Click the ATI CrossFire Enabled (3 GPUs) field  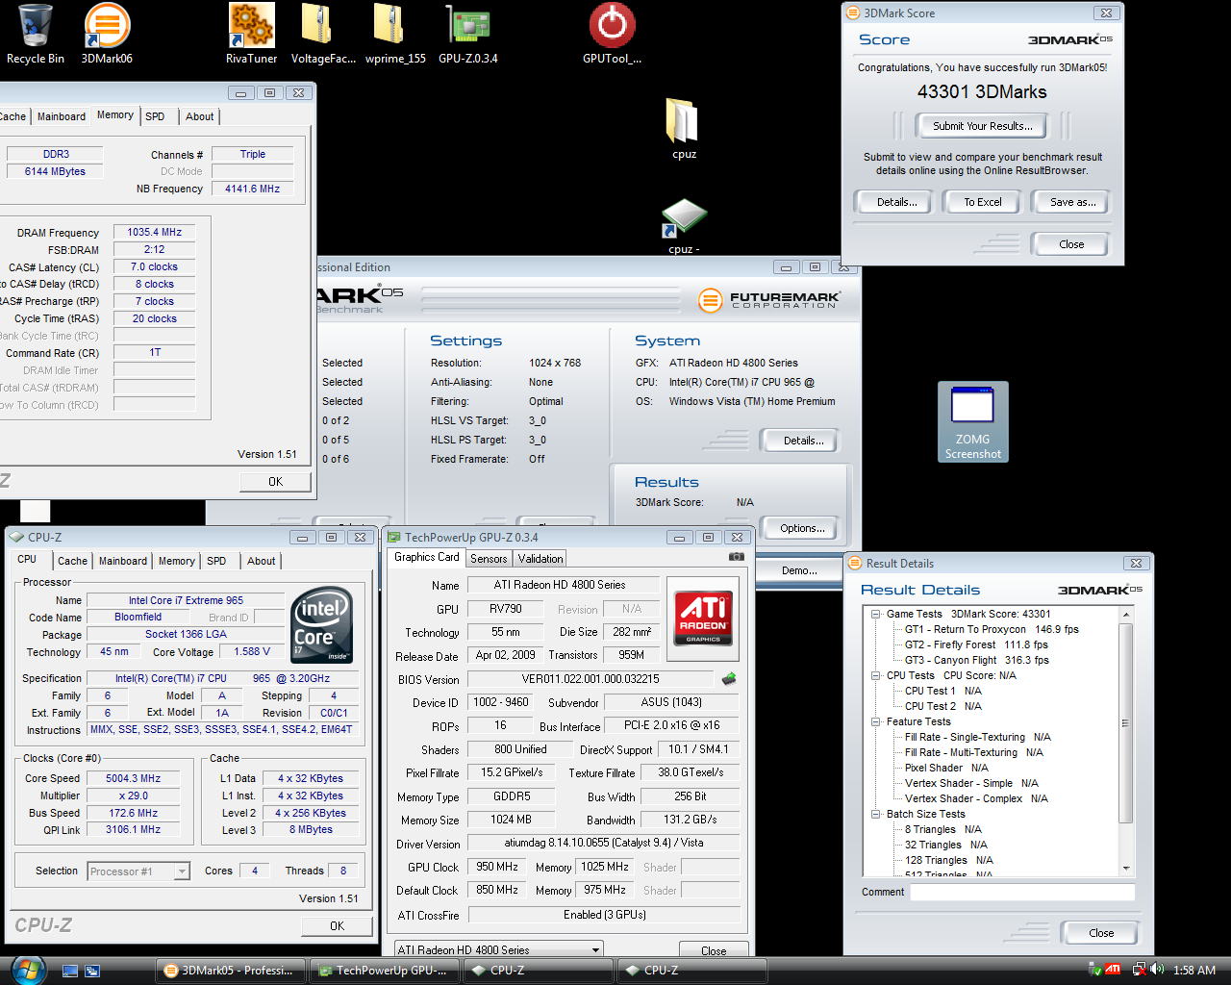click(x=604, y=915)
